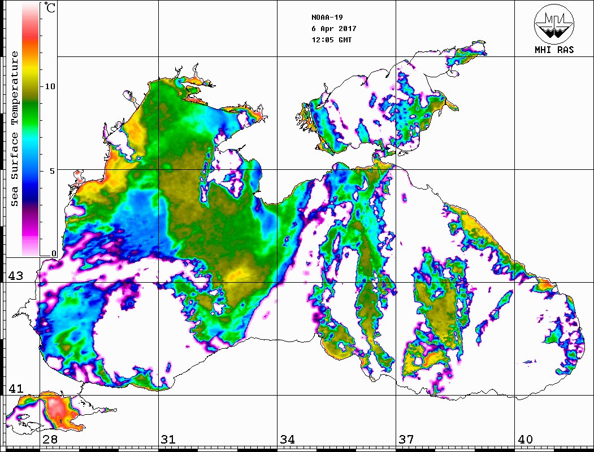
Task: Click the MHI RAS circular logo
Action: pyautogui.click(x=554, y=24)
